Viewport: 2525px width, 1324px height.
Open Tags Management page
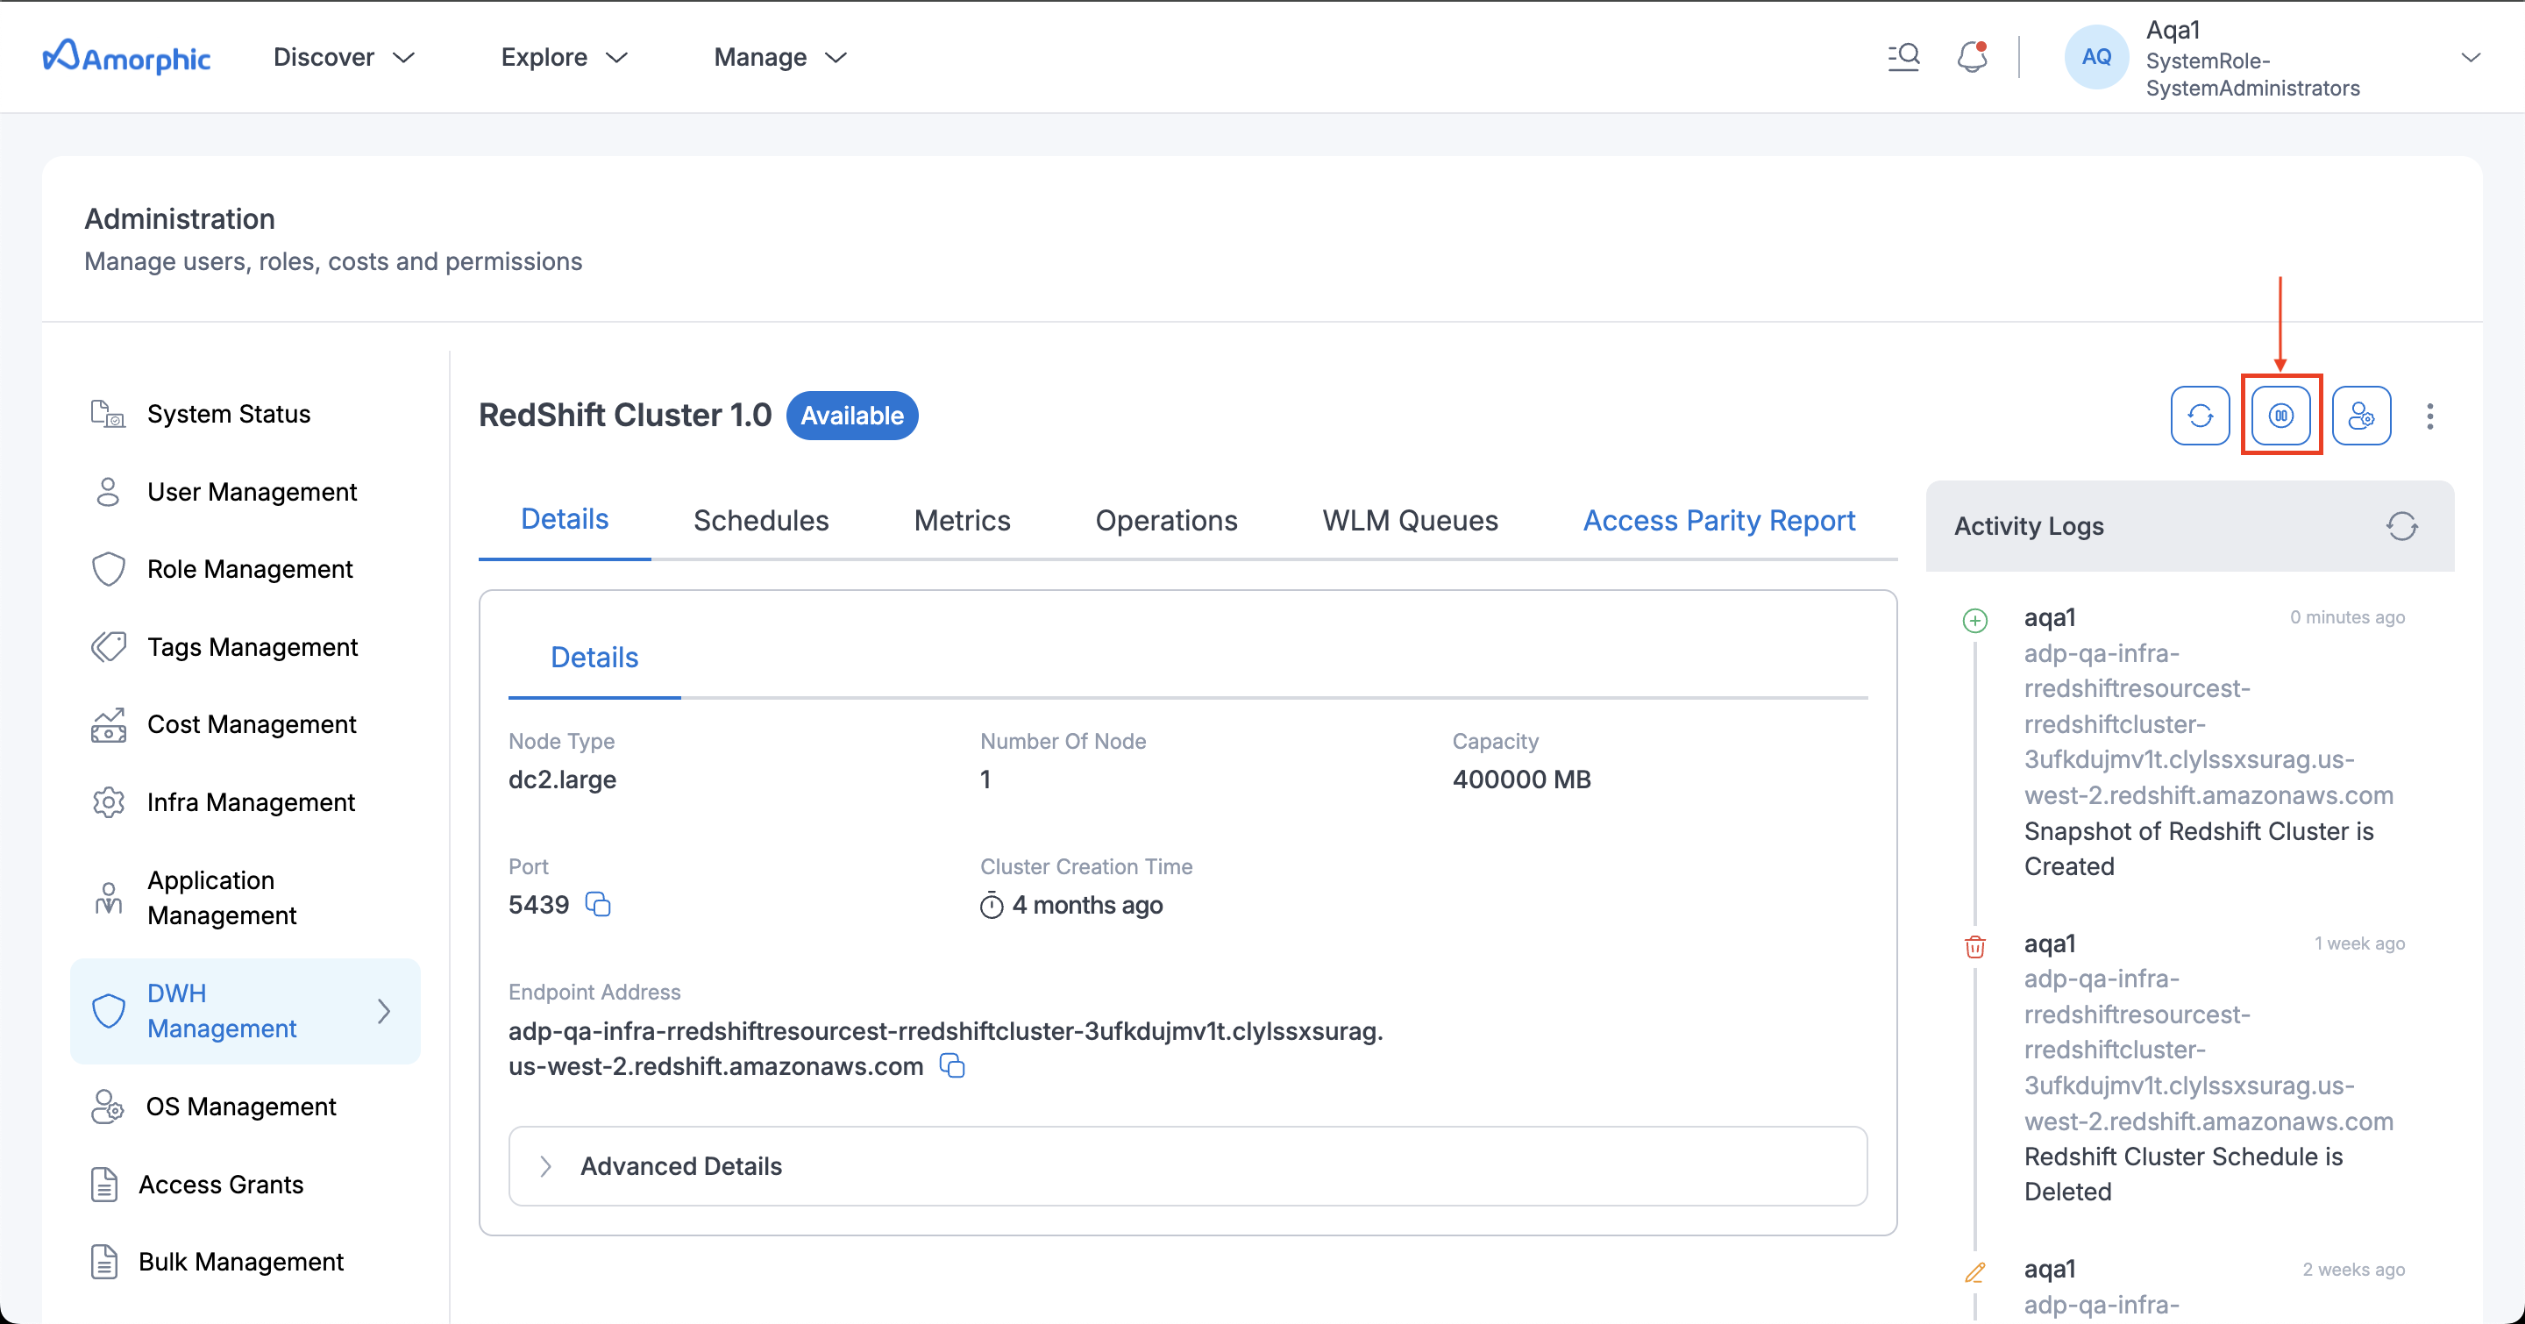252,647
